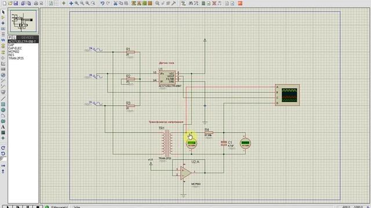Click the ACS712 current sensor chip U1

click(x=167, y=77)
